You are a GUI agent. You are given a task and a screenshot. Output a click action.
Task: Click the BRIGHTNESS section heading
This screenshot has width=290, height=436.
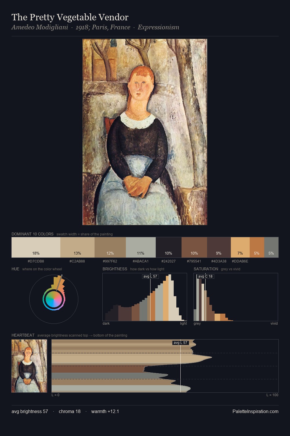[x=115, y=269]
